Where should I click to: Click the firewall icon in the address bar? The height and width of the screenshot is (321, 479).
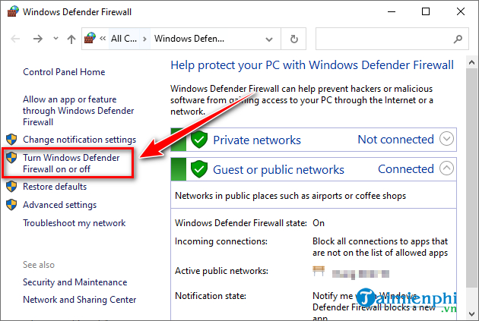(x=91, y=39)
